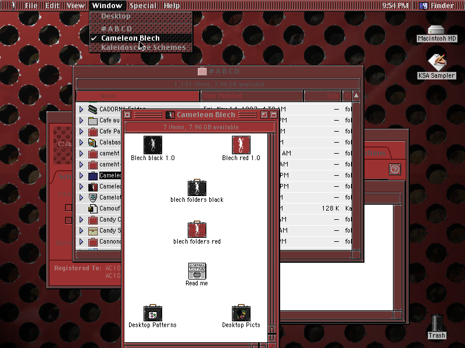Screen dimensions: 465x348
Task: Expand the Cafe au folder triangle
Action: click(81, 121)
